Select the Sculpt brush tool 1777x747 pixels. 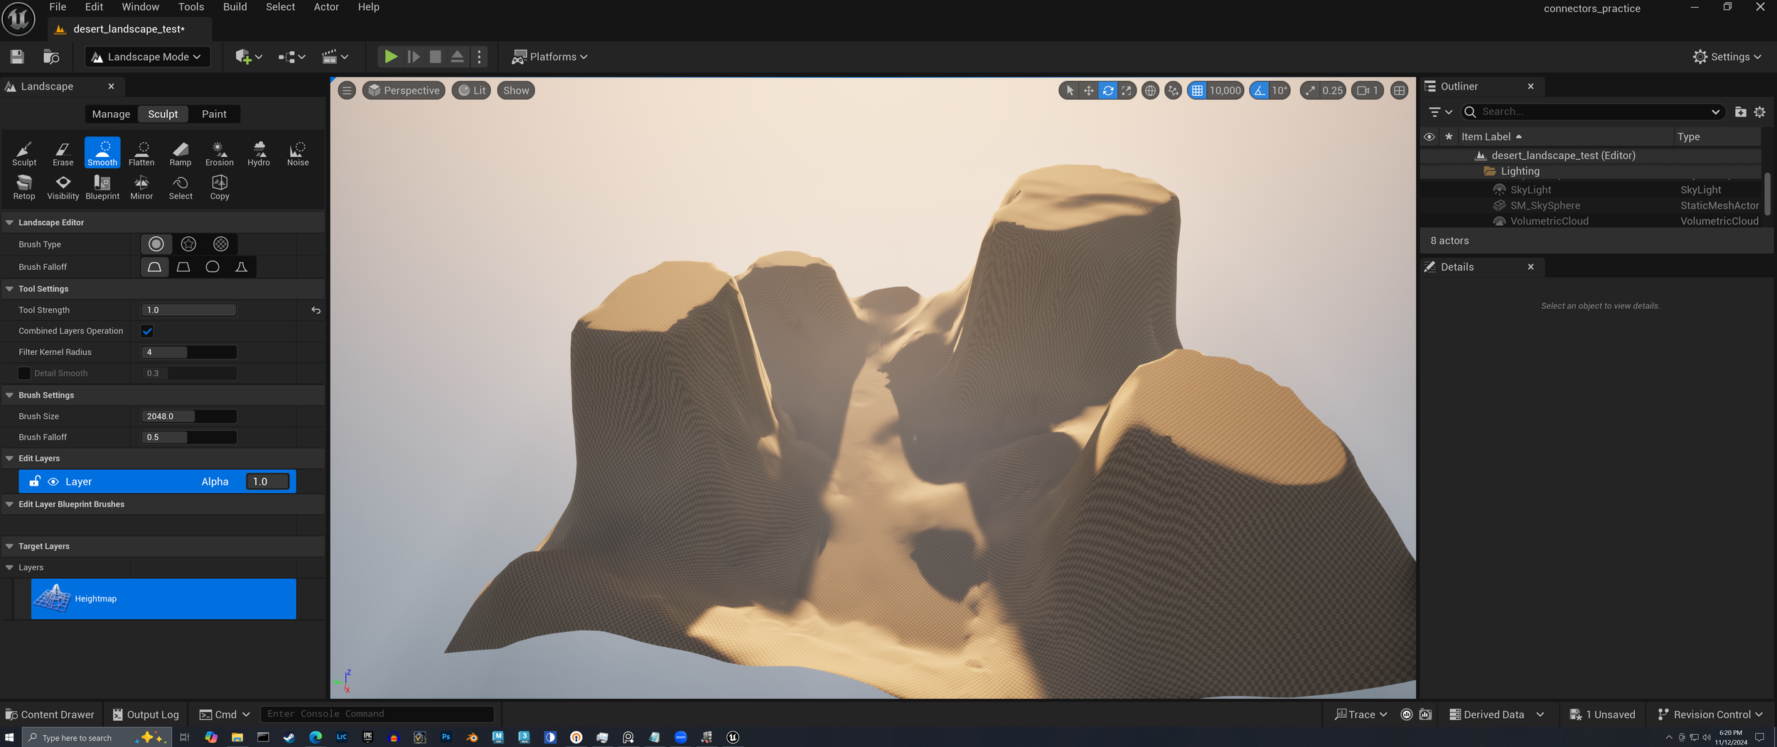click(24, 153)
